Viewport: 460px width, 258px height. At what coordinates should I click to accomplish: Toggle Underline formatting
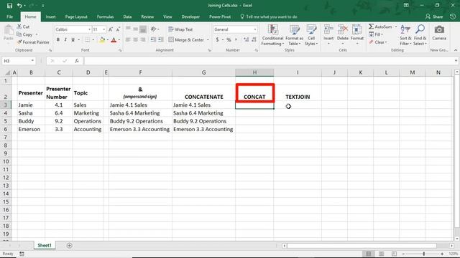[x=73, y=40]
